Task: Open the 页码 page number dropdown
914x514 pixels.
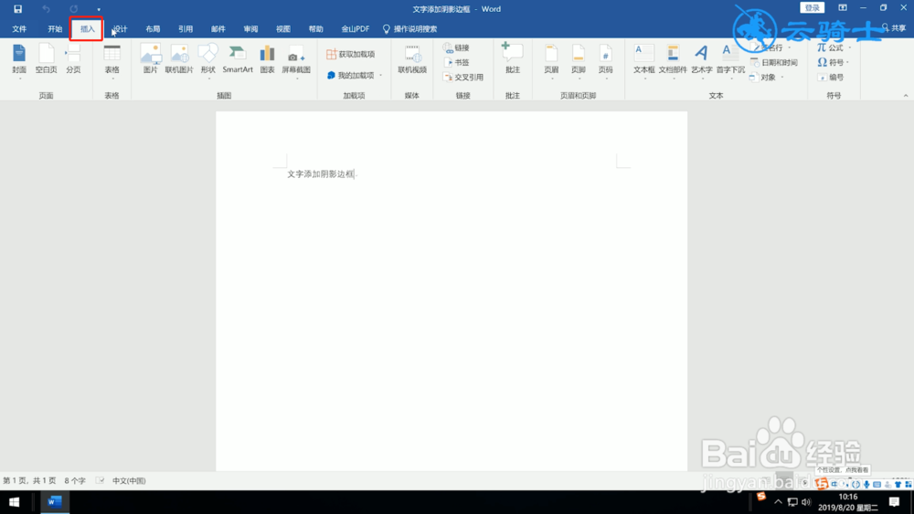Action: point(606,60)
